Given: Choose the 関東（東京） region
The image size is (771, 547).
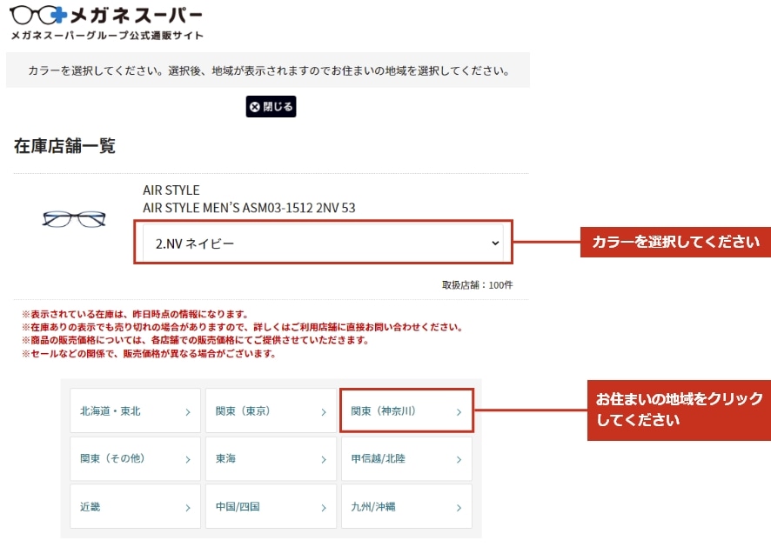Looking at the screenshot, I should pyautogui.click(x=270, y=411).
